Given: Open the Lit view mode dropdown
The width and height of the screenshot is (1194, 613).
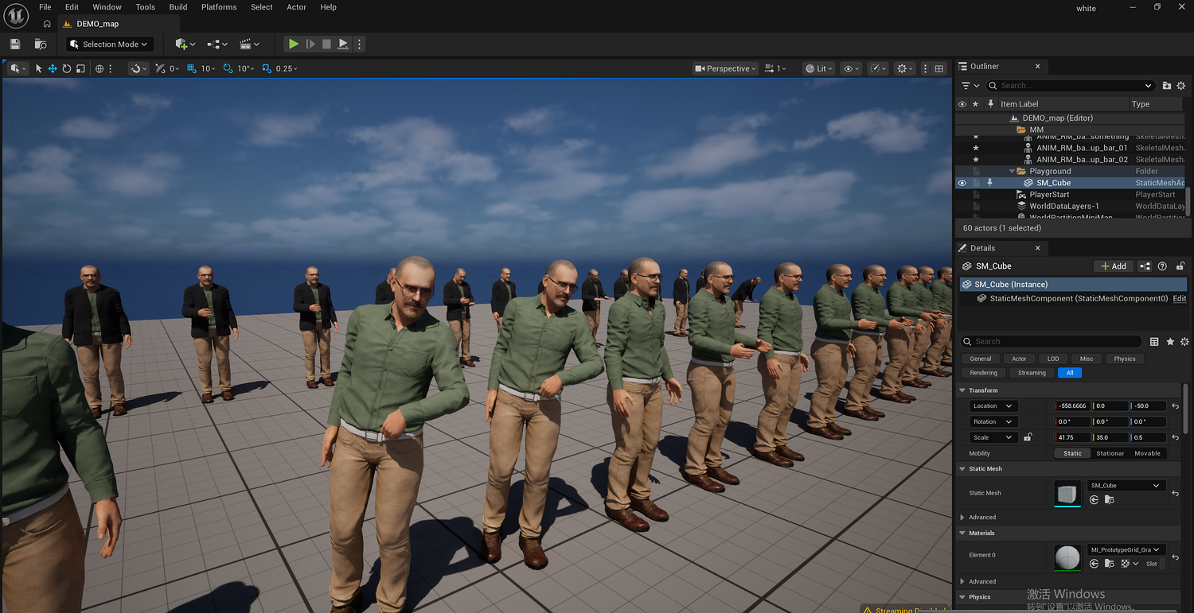Looking at the screenshot, I should click(817, 68).
